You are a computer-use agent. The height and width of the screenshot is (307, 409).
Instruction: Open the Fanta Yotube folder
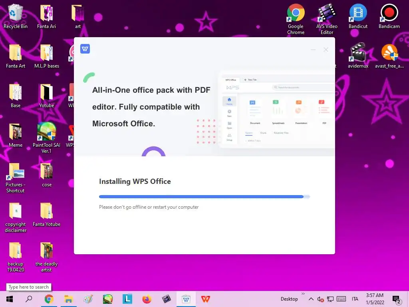[x=46, y=215]
